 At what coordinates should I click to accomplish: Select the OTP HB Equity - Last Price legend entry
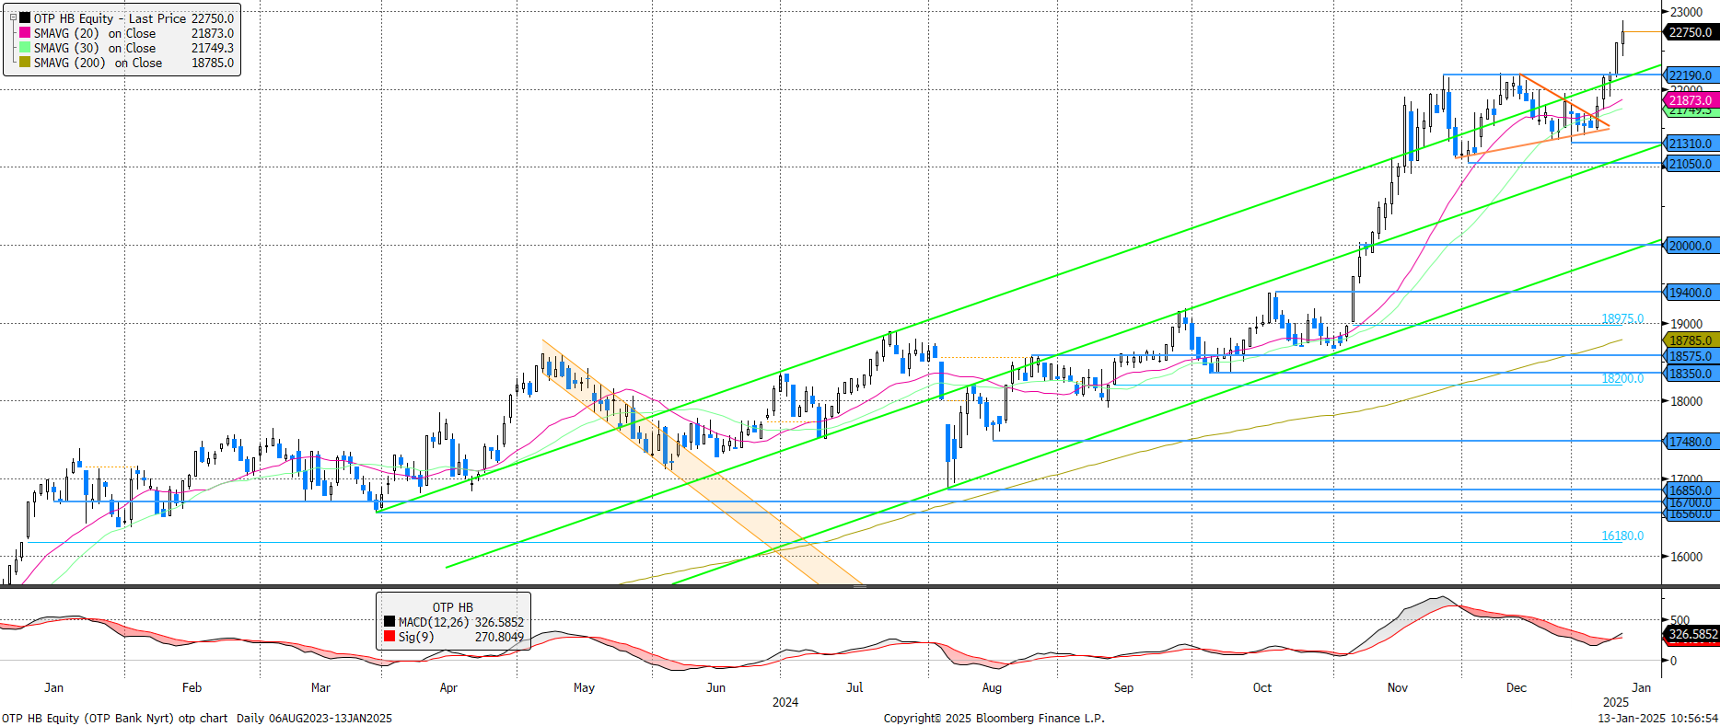pos(110,18)
